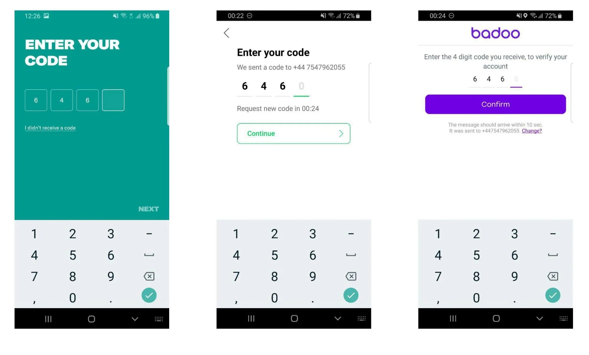Click the Continue button on middle screen
This screenshot has width=589, height=355.
pyautogui.click(x=293, y=133)
